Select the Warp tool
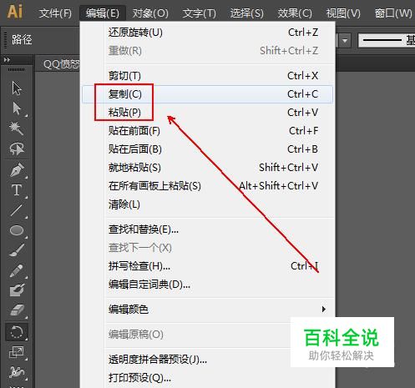The image size is (415, 388). click(17, 372)
